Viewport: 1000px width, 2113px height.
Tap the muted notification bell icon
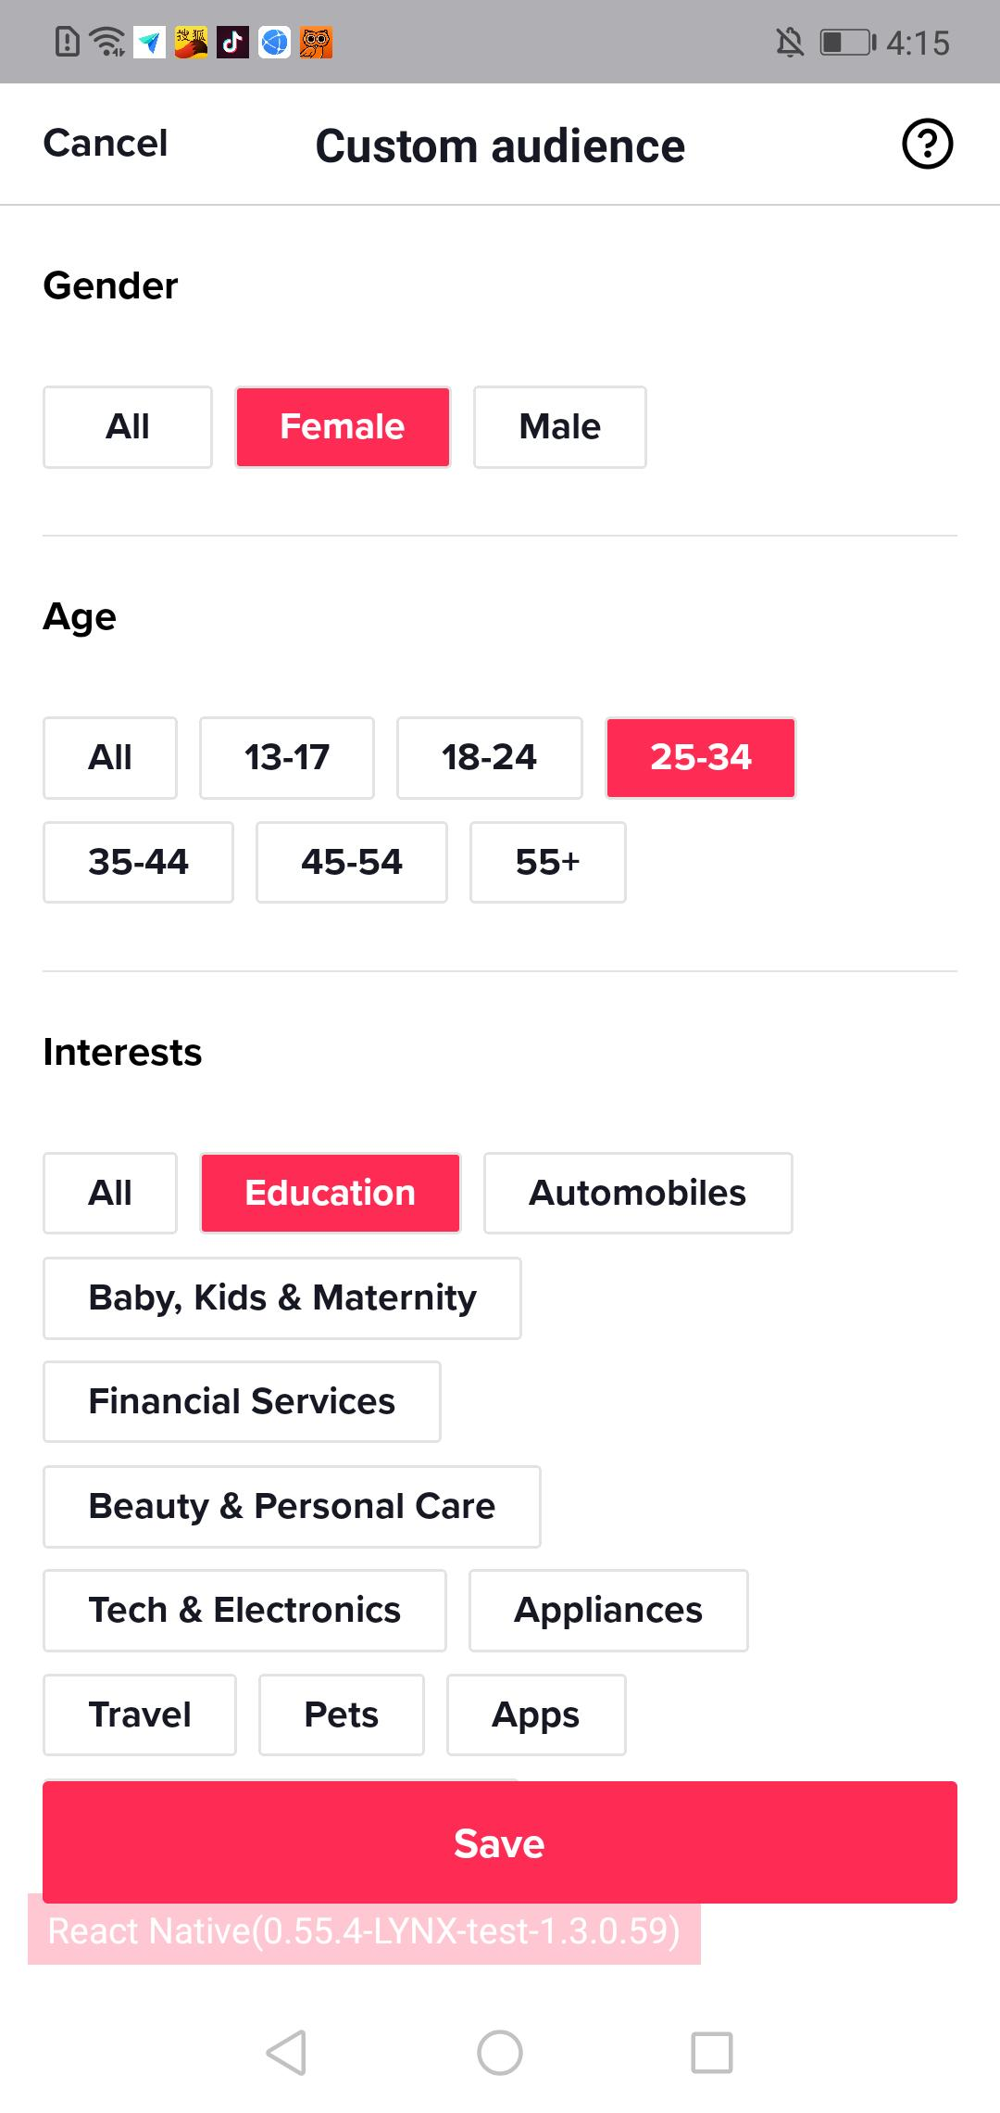click(790, 43)
